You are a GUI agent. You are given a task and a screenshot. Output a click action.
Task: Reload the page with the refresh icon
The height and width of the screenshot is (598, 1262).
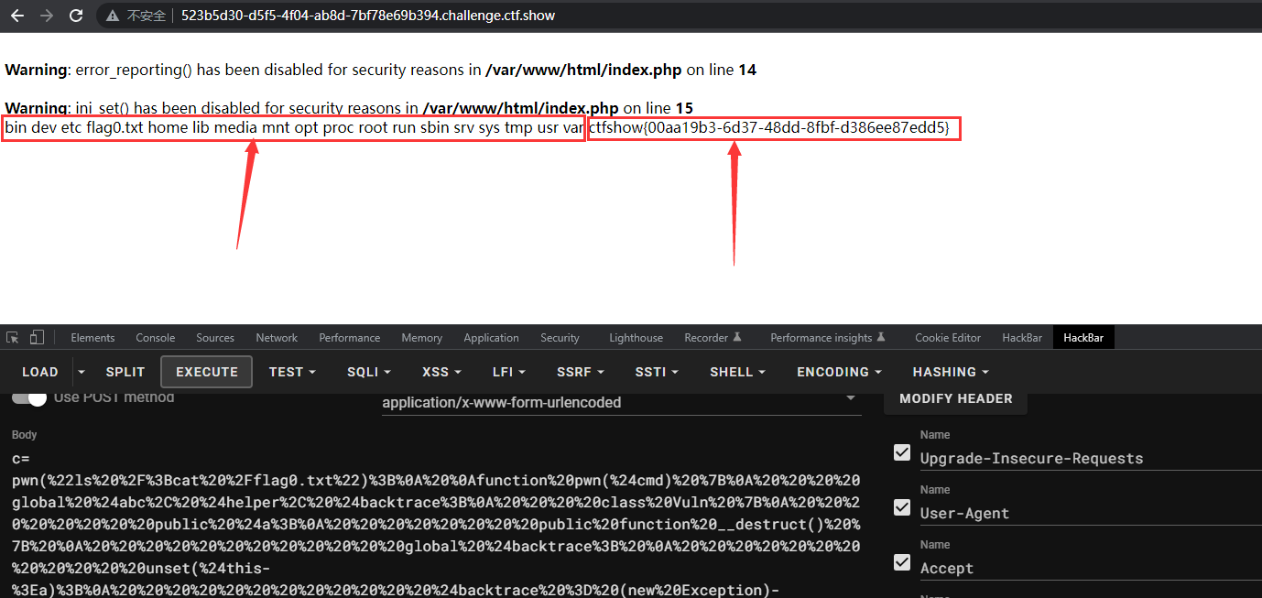click(75, 15)
